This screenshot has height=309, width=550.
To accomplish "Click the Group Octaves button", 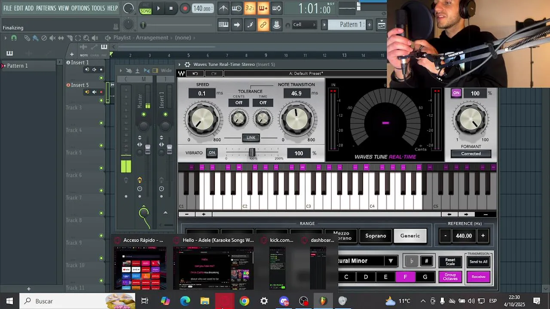I will tap(450, 277).
